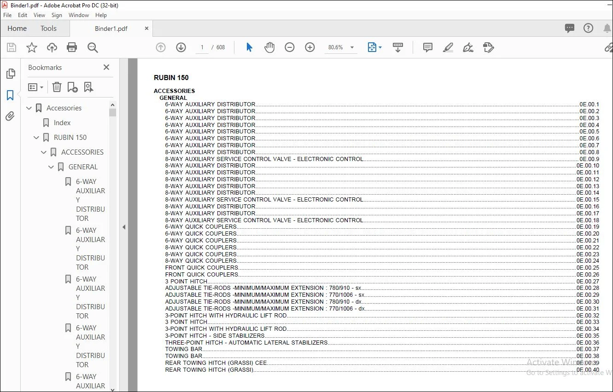
Task: Save the file with the floppy disk icon
Action: coord(12,47)
